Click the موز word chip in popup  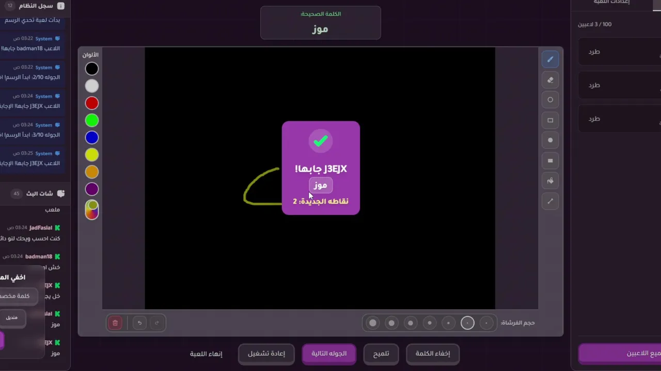point(321,185)
